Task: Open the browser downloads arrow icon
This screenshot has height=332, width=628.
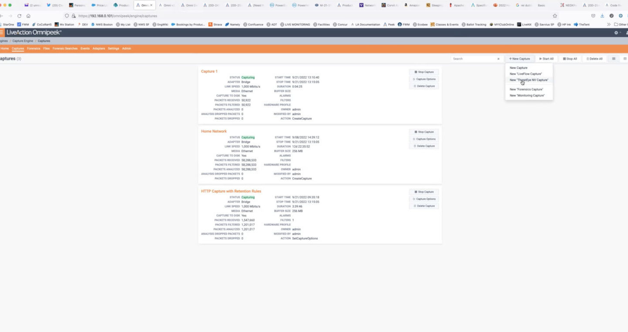Action: tap(603, 16)
